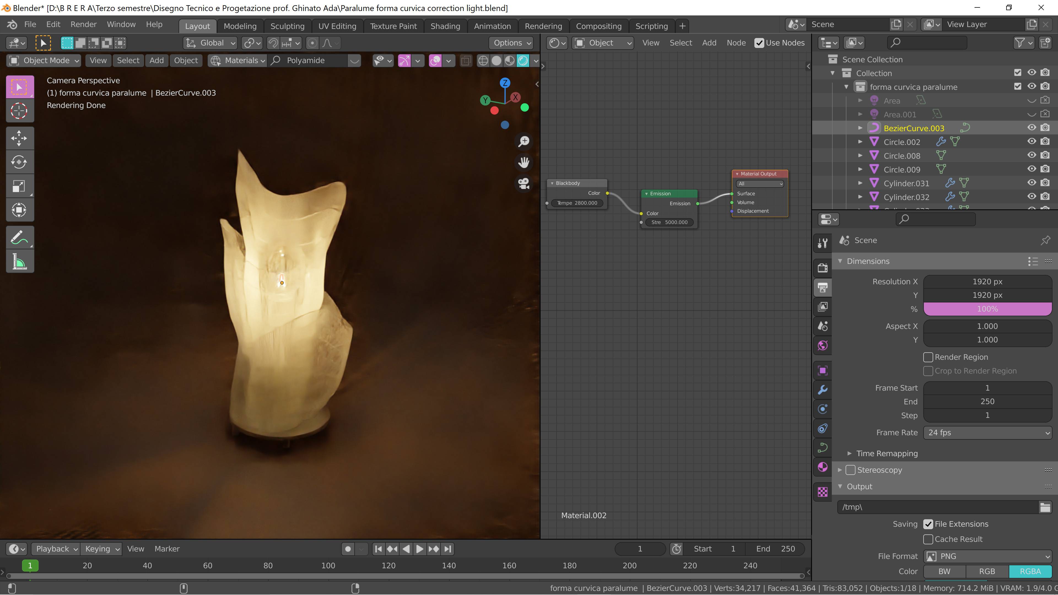1058x595 pixels.
Task: Select the Annotate tool
Action: coord(19,237)
